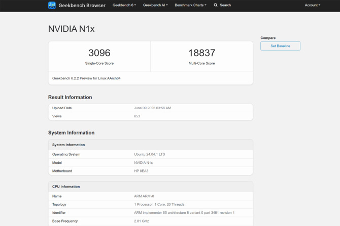Viewport: 340px width, 226px height.
Task: Select CPU name ARM ARMv8
Action: click(x=144, y=196)
